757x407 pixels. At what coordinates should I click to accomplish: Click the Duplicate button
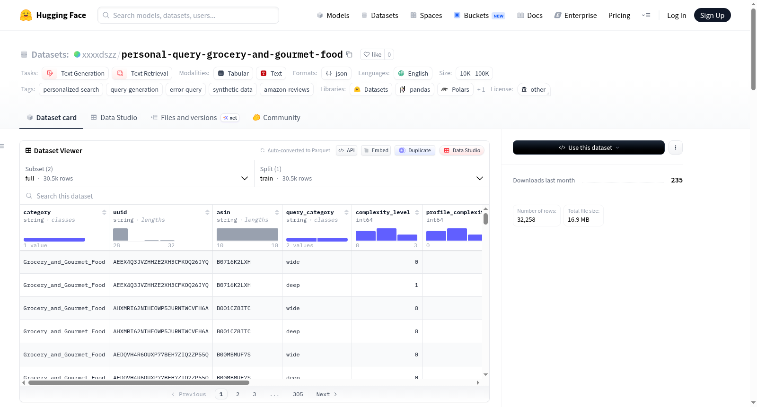(415, 150)
